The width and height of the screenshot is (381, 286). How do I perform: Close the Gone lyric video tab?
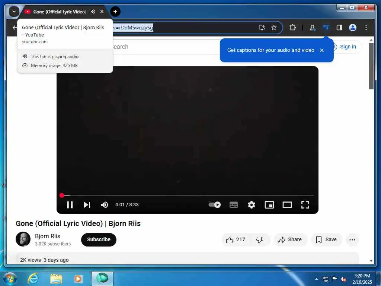(x=102, y=12)
